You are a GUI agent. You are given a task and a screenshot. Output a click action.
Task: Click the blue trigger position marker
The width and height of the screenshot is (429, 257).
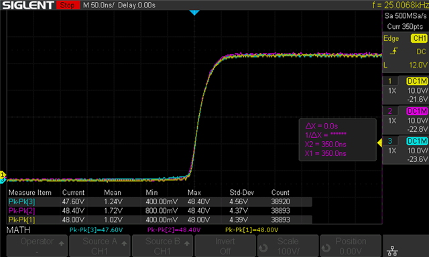pyautogui.click(x=194, y=13)
